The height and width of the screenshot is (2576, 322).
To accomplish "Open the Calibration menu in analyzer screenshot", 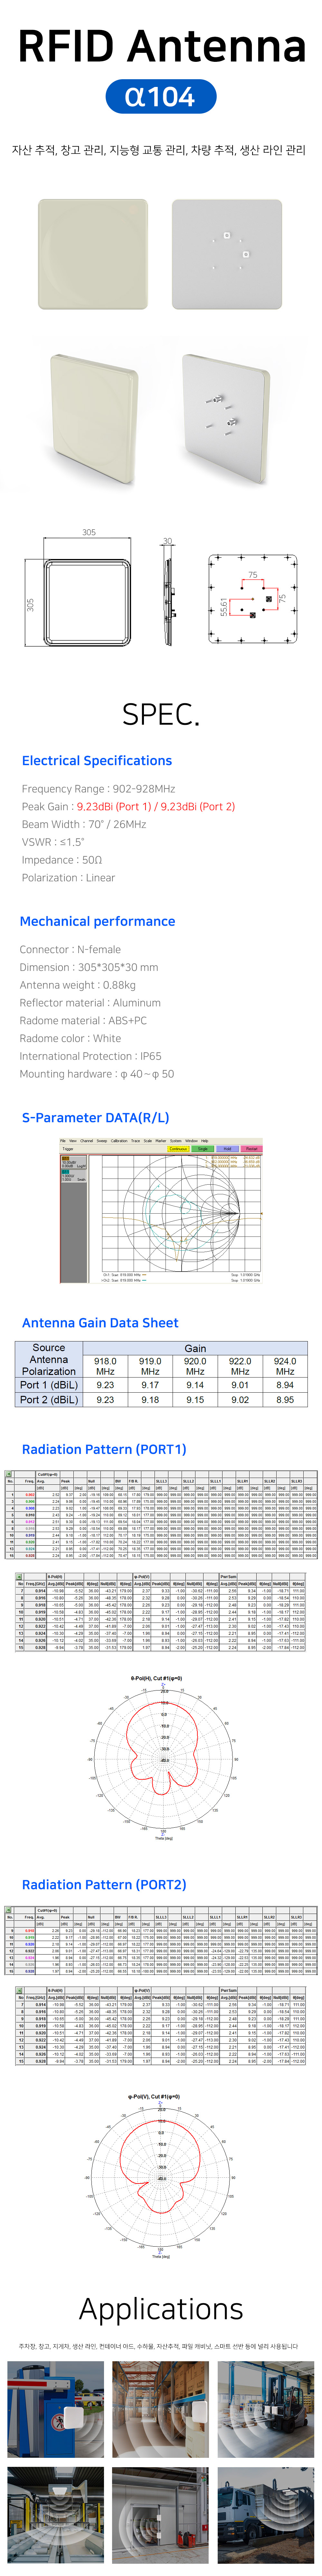I will point(119,1141).
